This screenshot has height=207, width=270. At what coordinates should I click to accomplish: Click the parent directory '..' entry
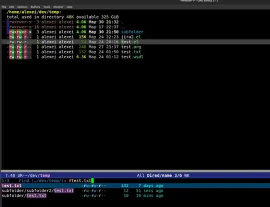123,27
